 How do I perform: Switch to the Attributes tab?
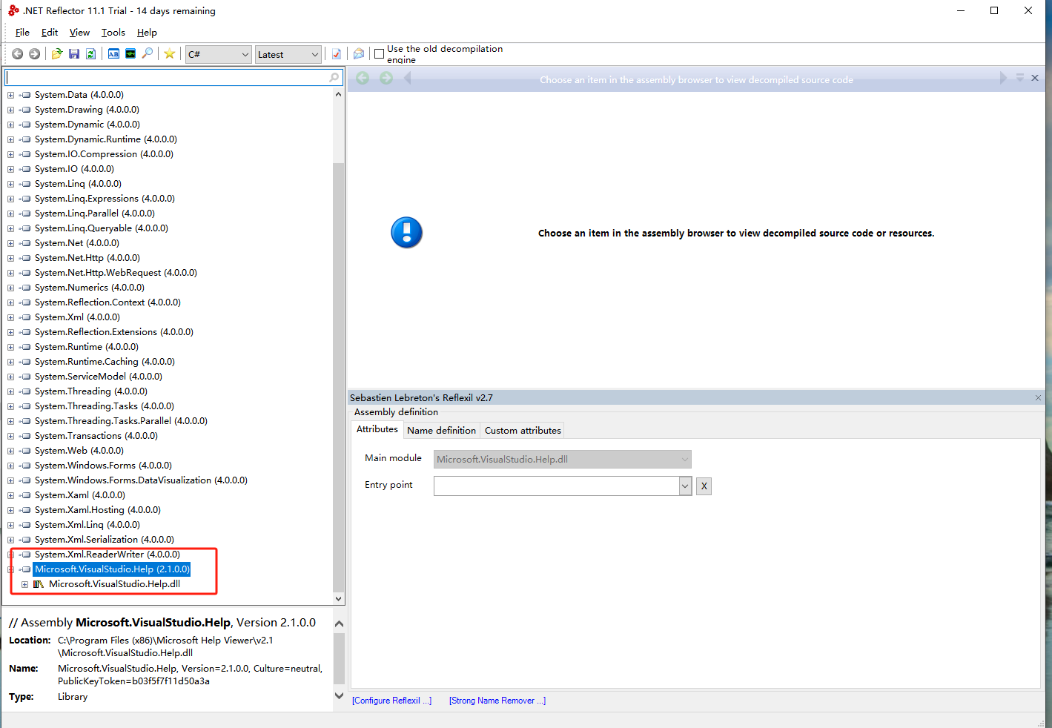tap(377, 429)
